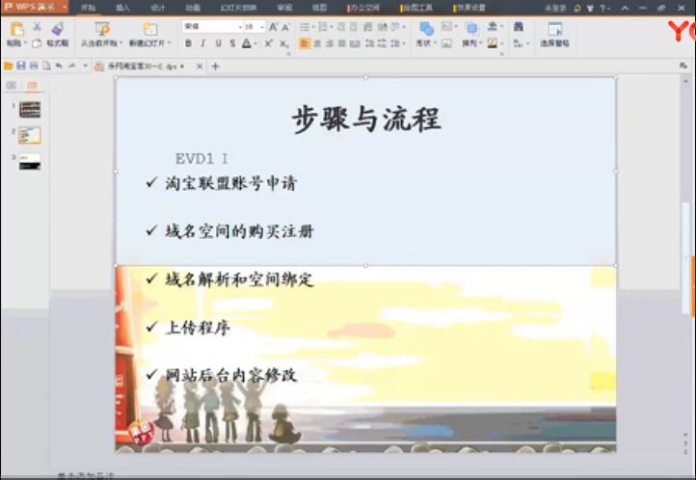696x480 pixels.
Task: Apply right text alignment
Action: (330, 43)
